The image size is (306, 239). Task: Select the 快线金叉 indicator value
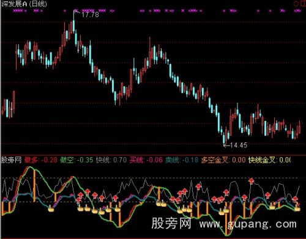269,160
